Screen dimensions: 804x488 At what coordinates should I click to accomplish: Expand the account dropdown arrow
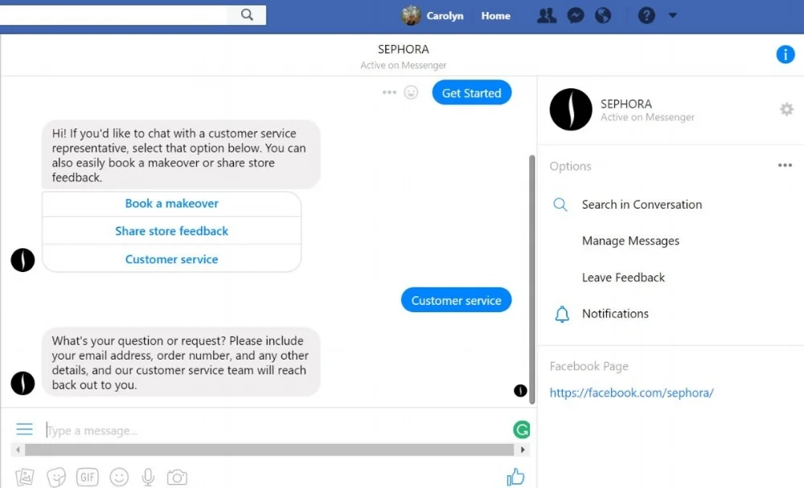click(x=673, y=15)
